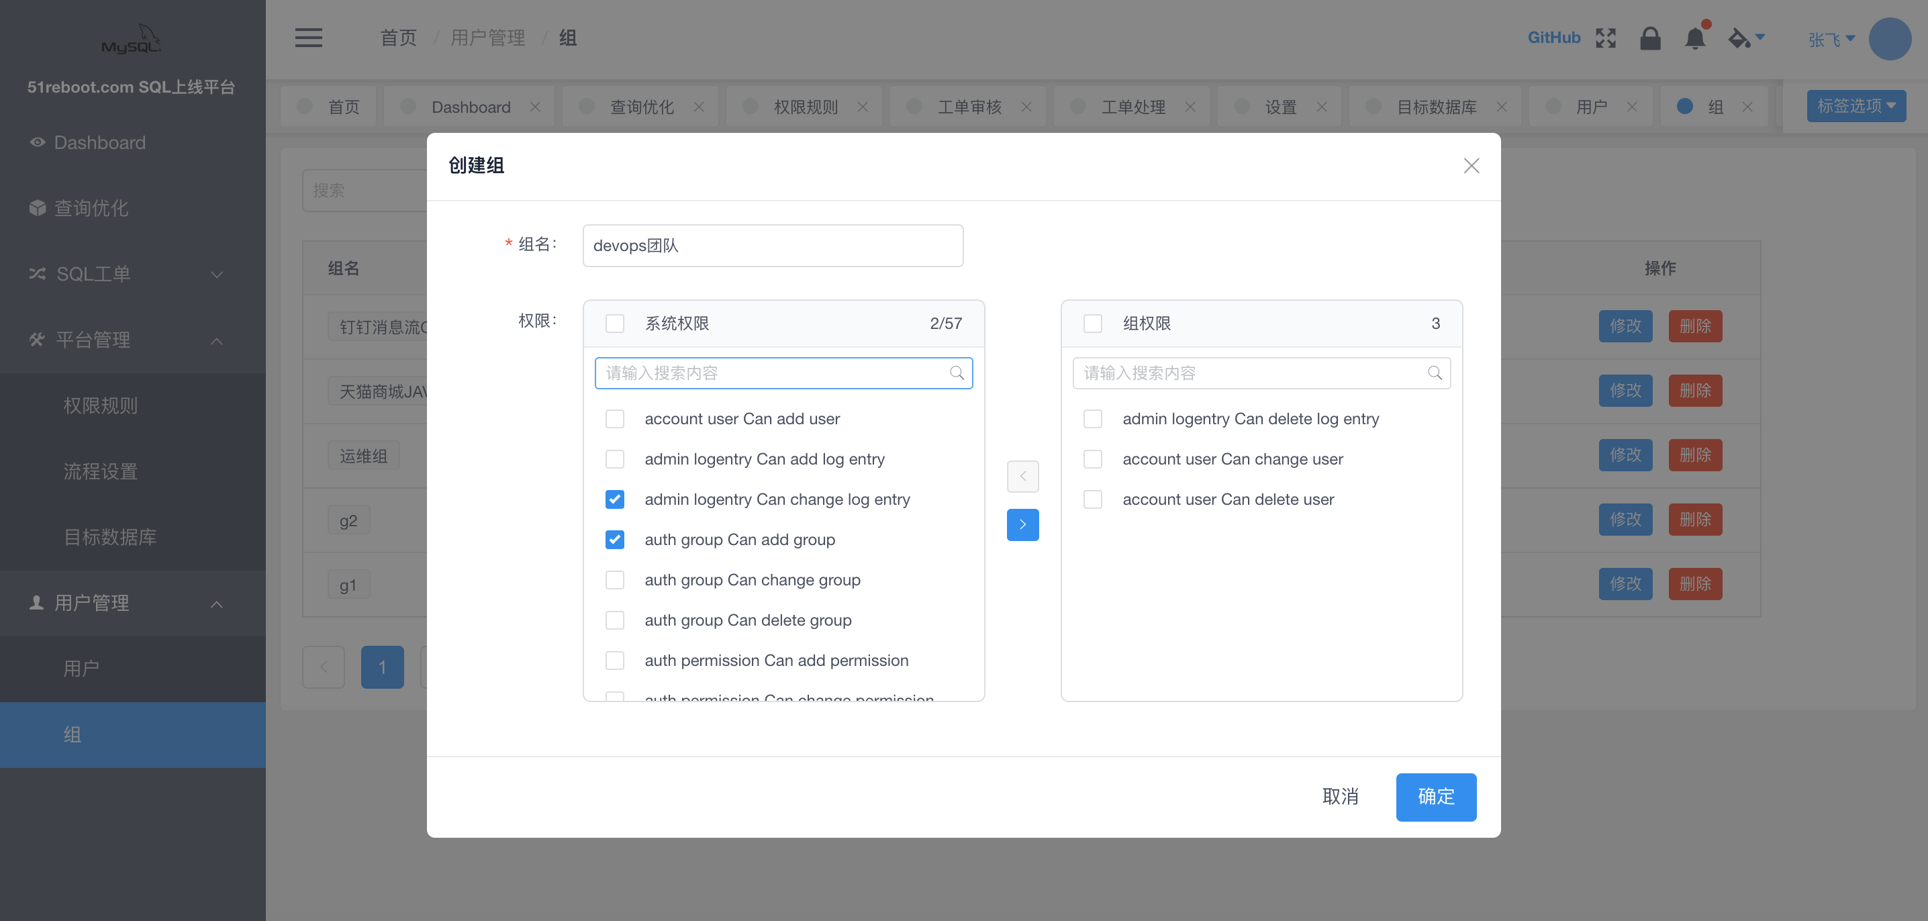Uncheck 'auth group Can add group'
Viewport: 1928px width, 921px height.
tap(614, 540)
